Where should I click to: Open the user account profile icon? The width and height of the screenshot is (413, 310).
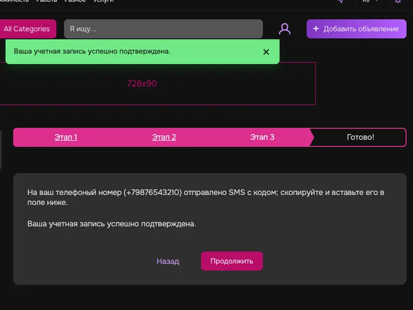284,29
